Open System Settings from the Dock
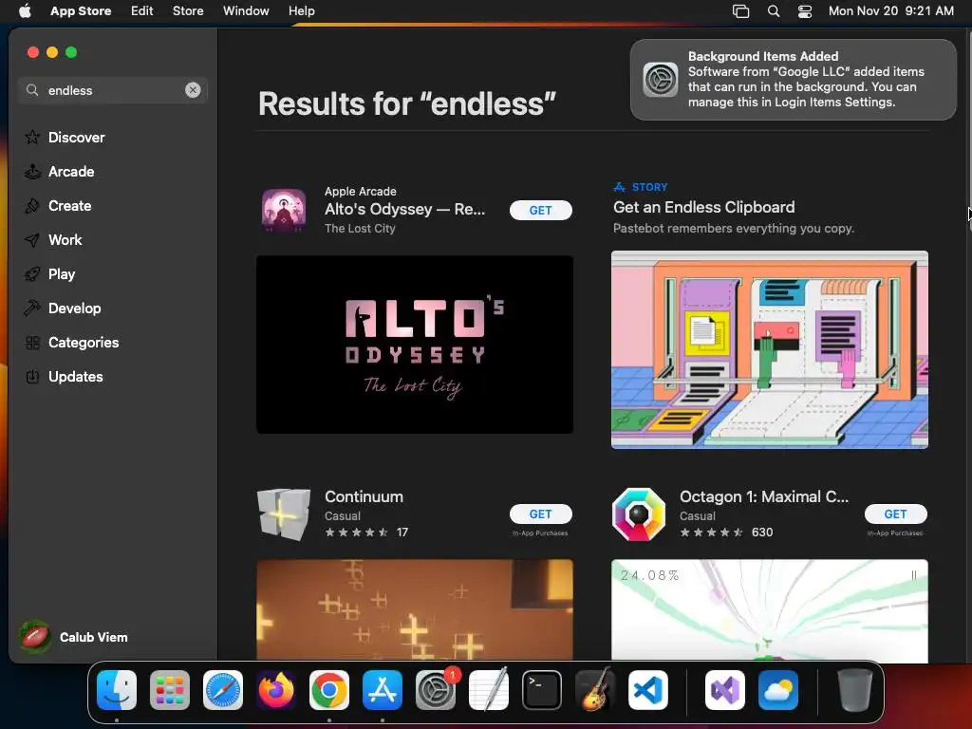The height and width of the screenshot is (729, 972). click(x=436, y=690)
